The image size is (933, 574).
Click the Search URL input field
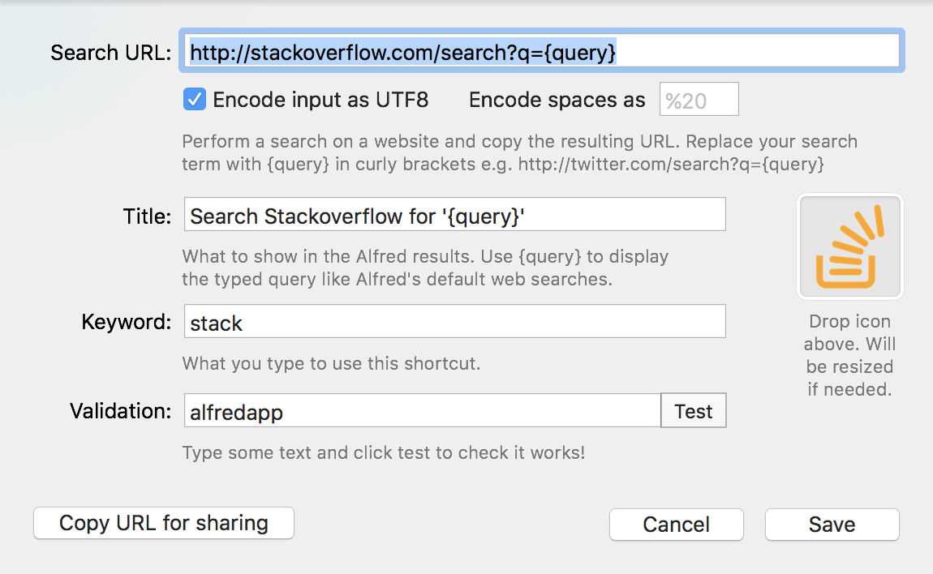[x=541, y=51]
